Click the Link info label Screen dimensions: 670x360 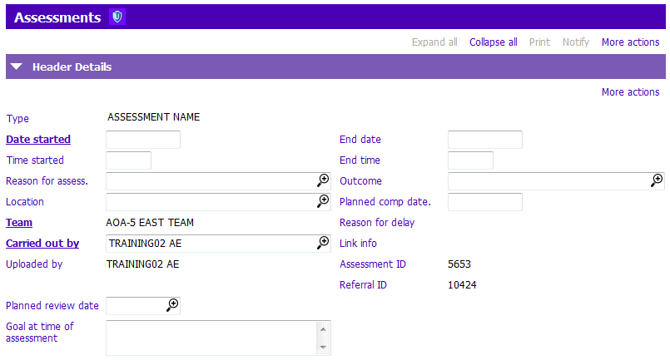tap(358, 244)
